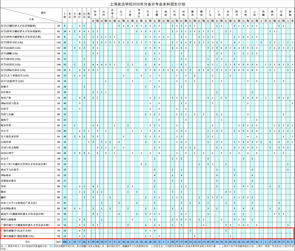This screenshot has width=295, height=251.
Task: Click the 网络与新媒体 major name
Action: coord(9,219)
